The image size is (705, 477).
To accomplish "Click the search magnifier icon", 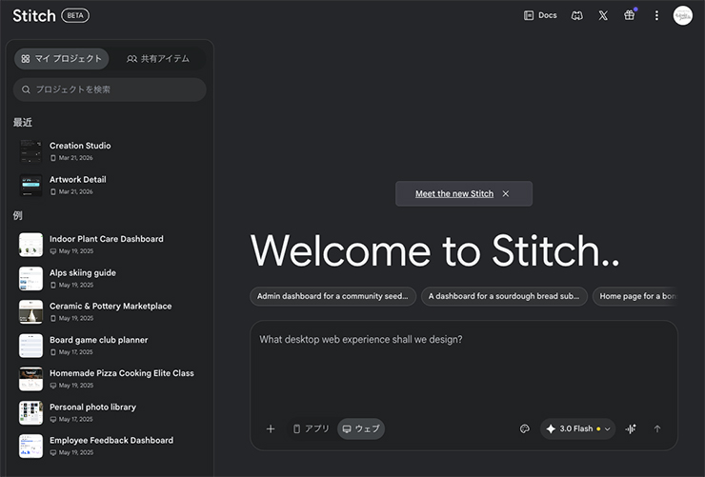I will 26,89.
